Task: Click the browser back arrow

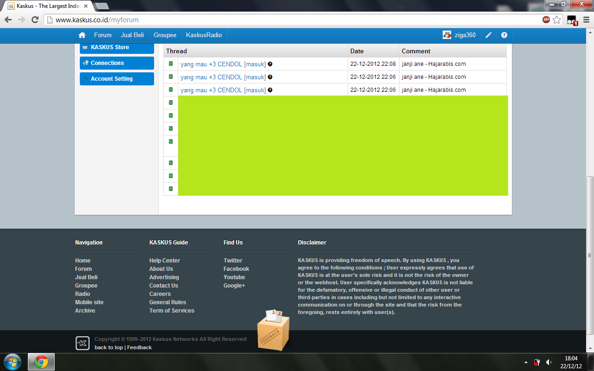Action: click(8, 20)
